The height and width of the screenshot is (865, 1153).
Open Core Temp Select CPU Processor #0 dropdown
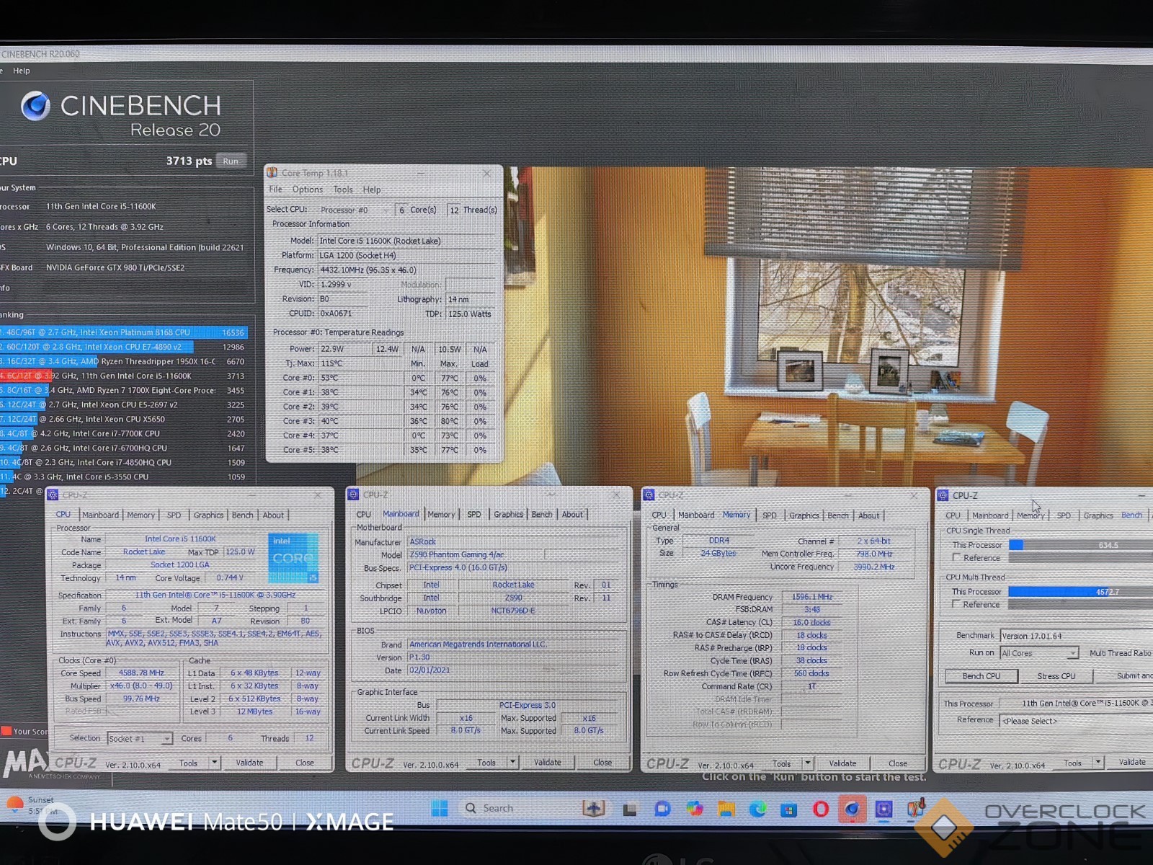click(355, 210)
